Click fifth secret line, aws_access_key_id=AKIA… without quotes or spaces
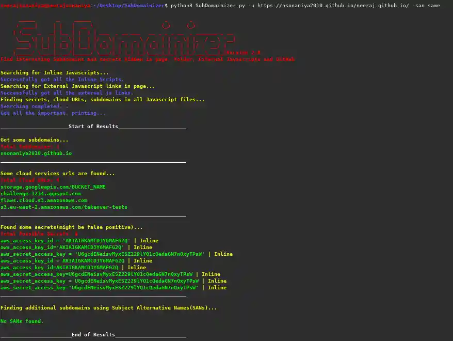453x341 pixels. coord(73,267)
